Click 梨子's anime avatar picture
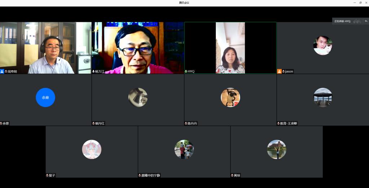The height and width of the screenshot is (188, 369). [x=92, y=149]
